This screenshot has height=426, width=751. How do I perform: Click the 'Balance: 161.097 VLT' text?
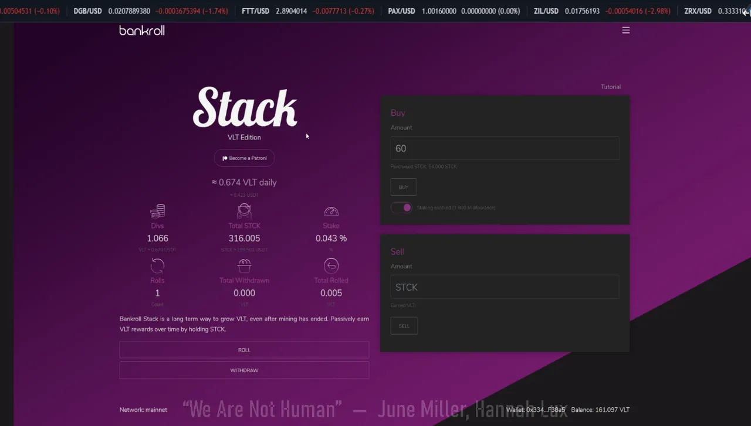[600, 410]
